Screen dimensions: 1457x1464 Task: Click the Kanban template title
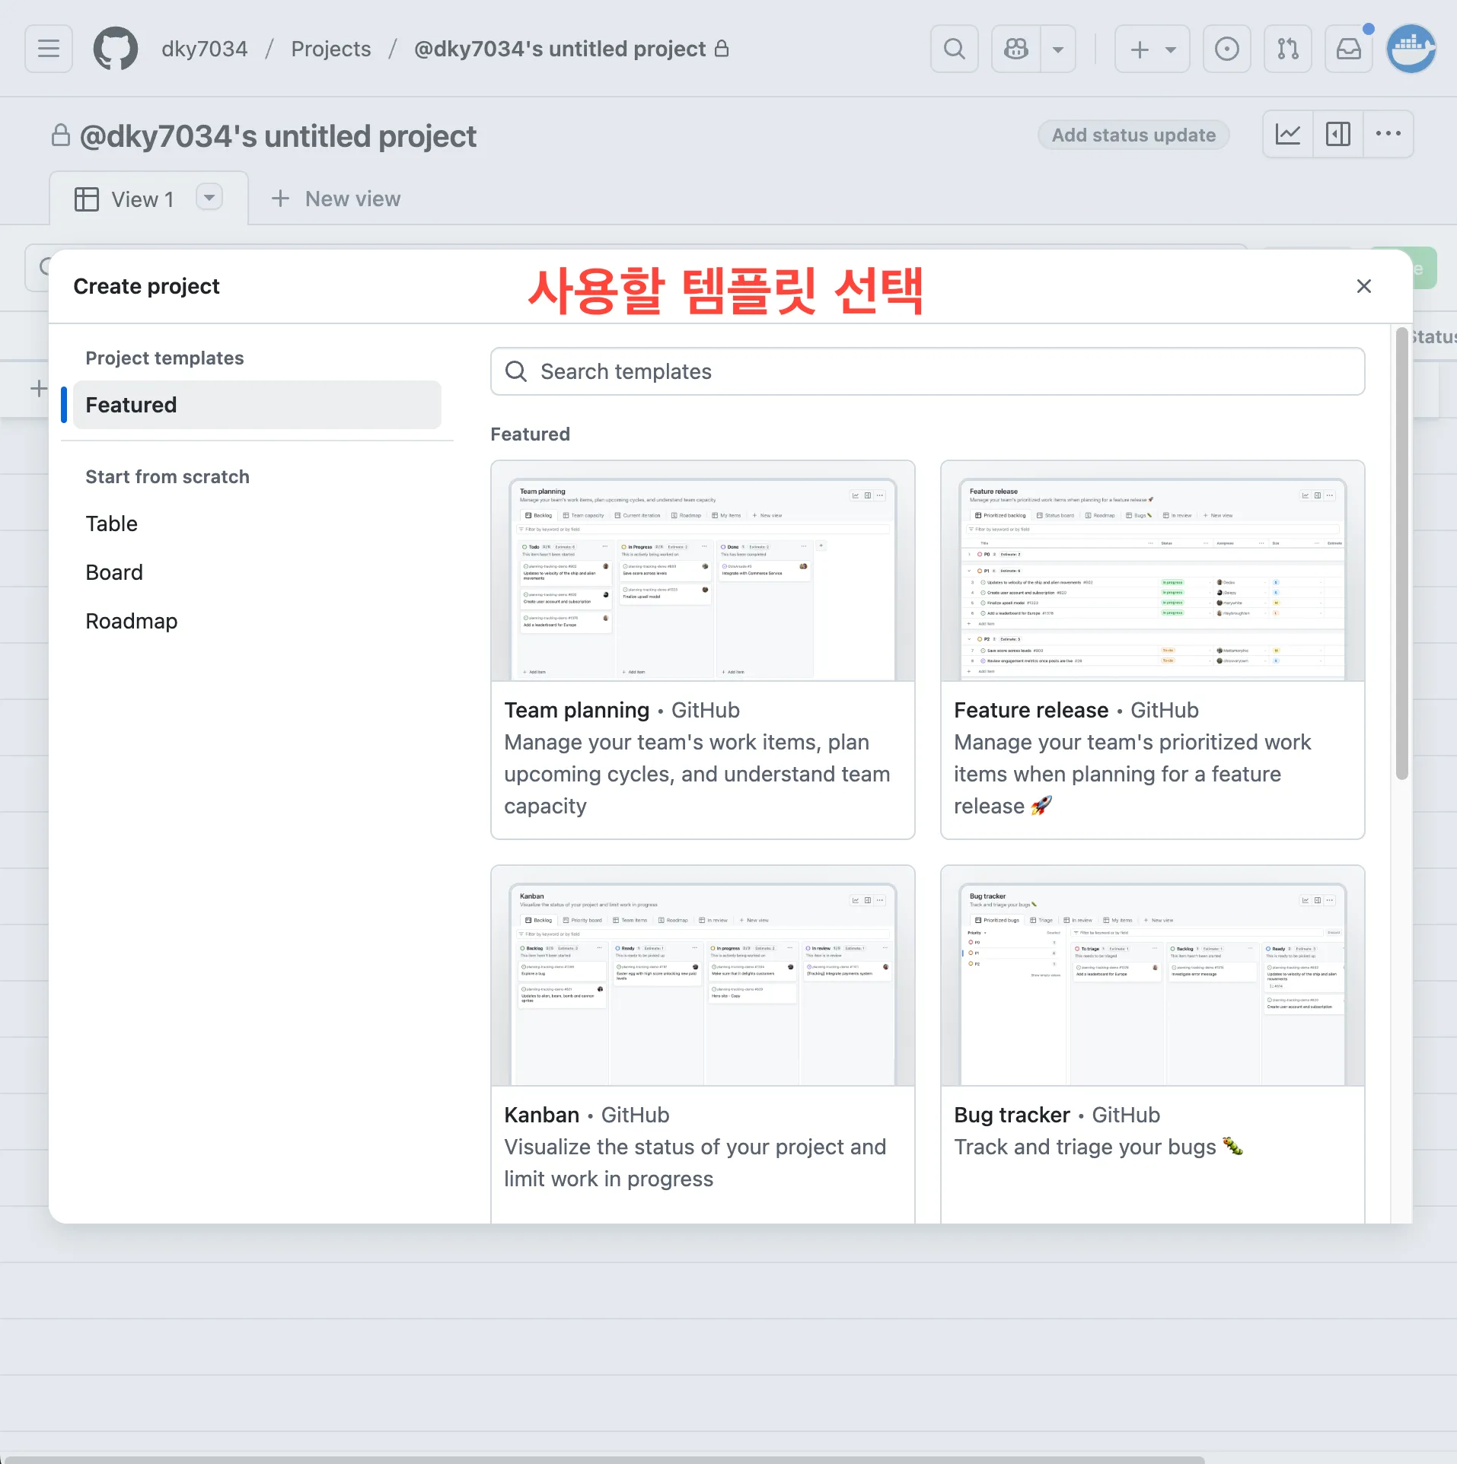point(541,1115)
